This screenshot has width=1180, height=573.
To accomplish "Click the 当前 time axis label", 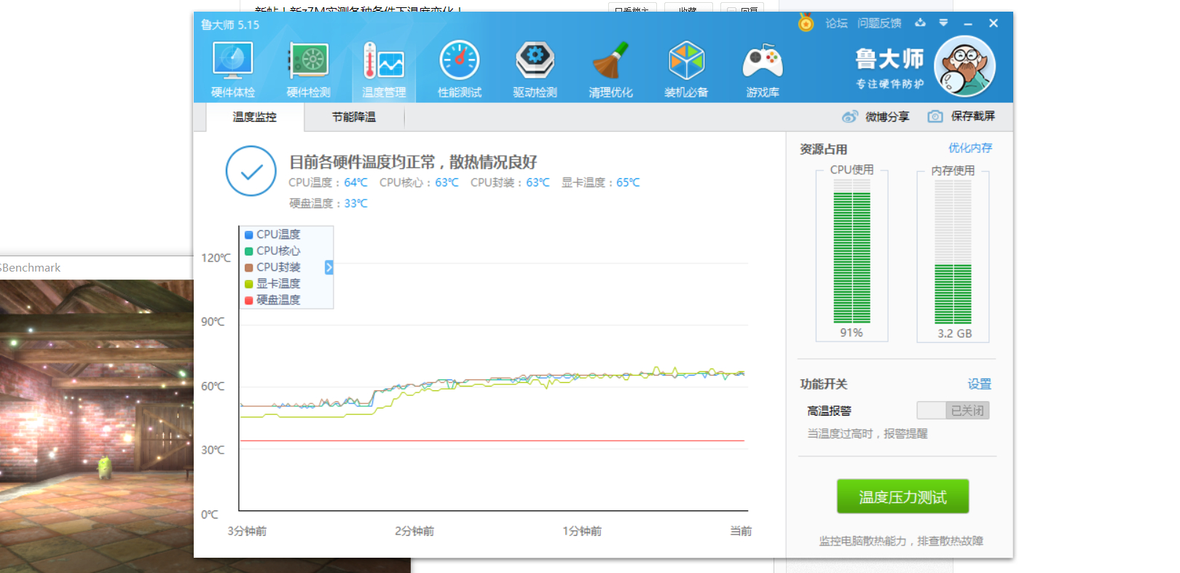I will point(741,531).
